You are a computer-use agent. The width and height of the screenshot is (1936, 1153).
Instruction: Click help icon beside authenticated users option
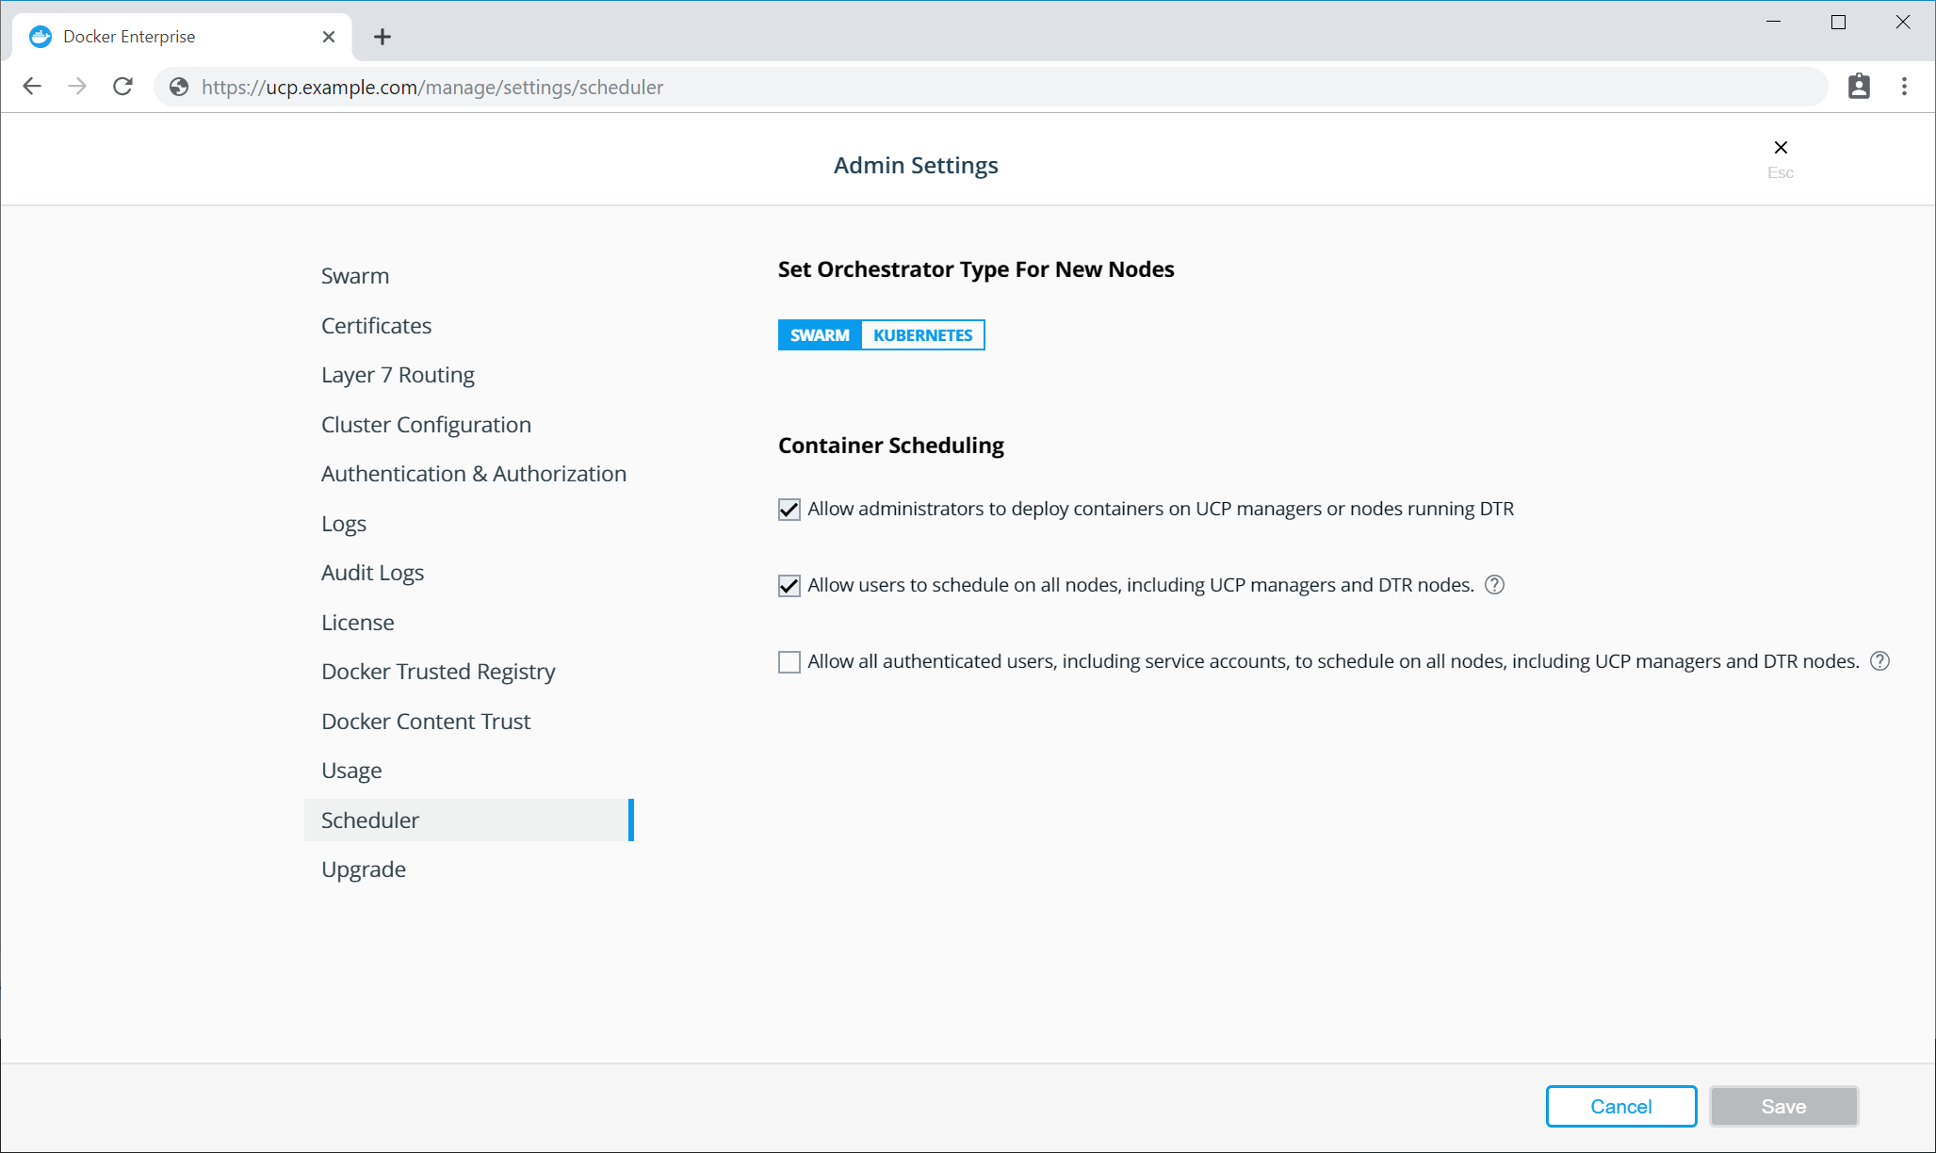(x=1879, y=661)
